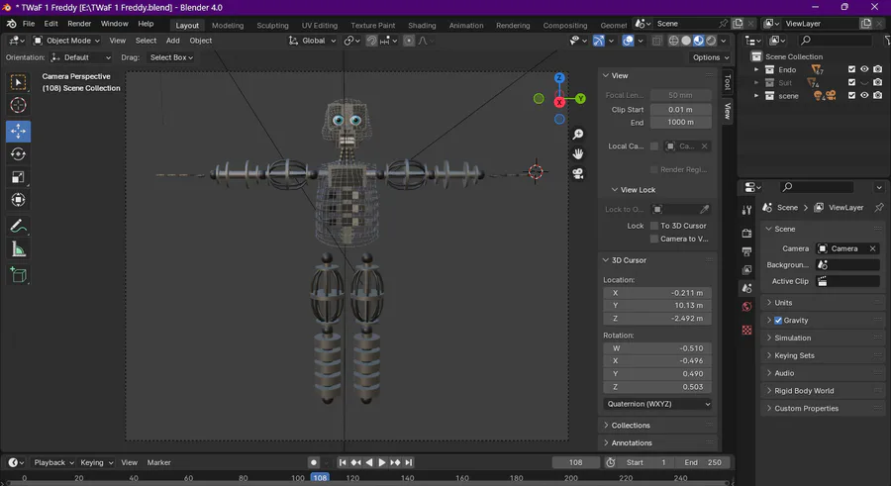Viewport: 891px width, 486px height.
Task: Open the viewport Add menu
Action: click(172, 41)
